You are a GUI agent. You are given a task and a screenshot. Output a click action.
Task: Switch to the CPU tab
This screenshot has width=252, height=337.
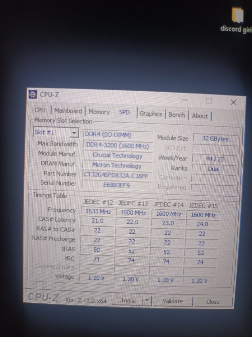click(x=40, y=110)
